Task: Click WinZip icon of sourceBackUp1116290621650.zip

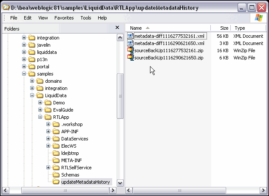Action: coord(130,58)
